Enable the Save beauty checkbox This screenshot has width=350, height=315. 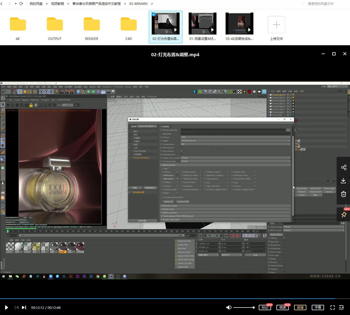(x=181, y=151)
